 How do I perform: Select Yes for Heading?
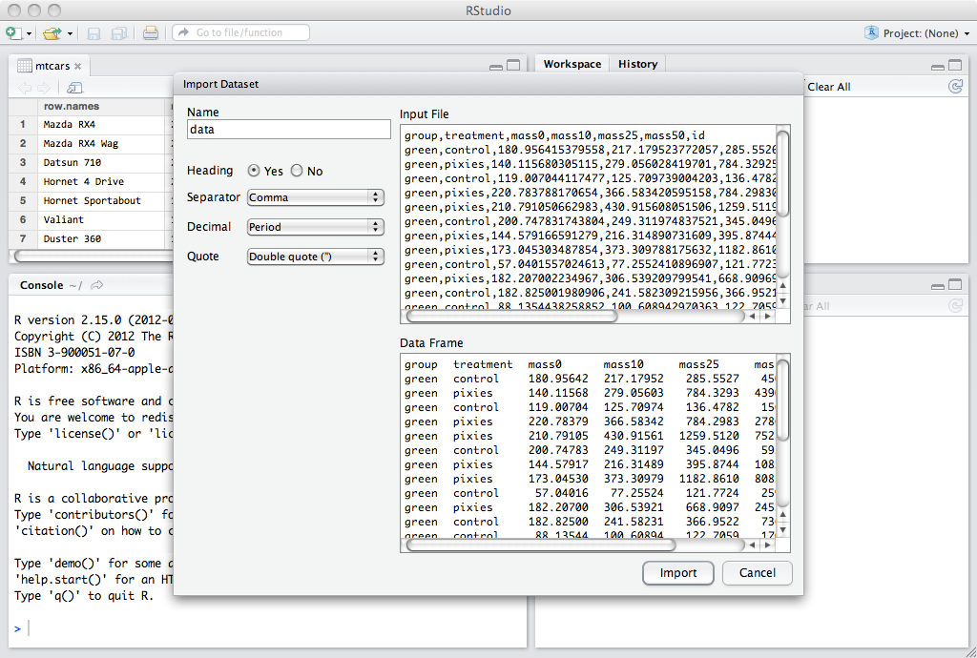tap(254, 171)
